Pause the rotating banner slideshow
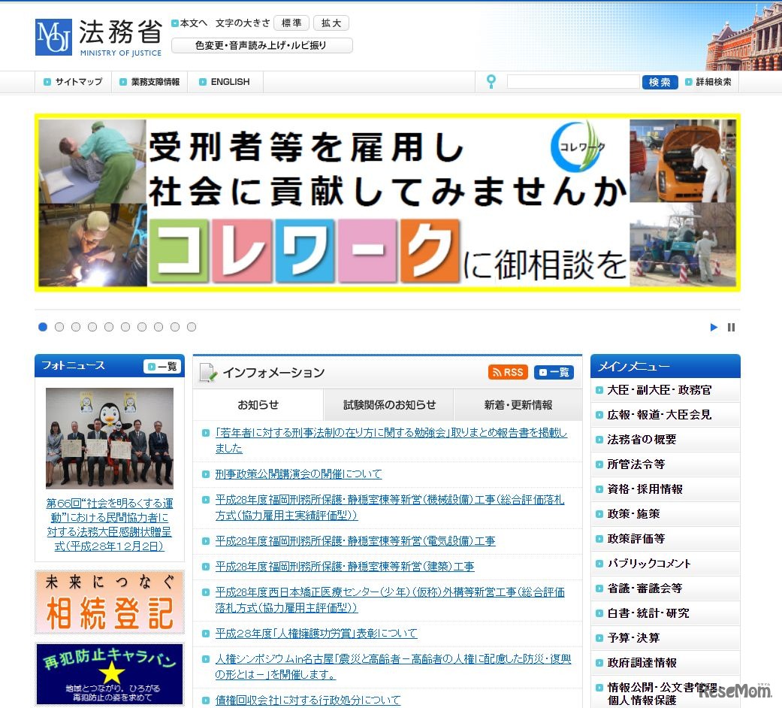The width and height of the screenshot is (782, 708). [730, 326]
